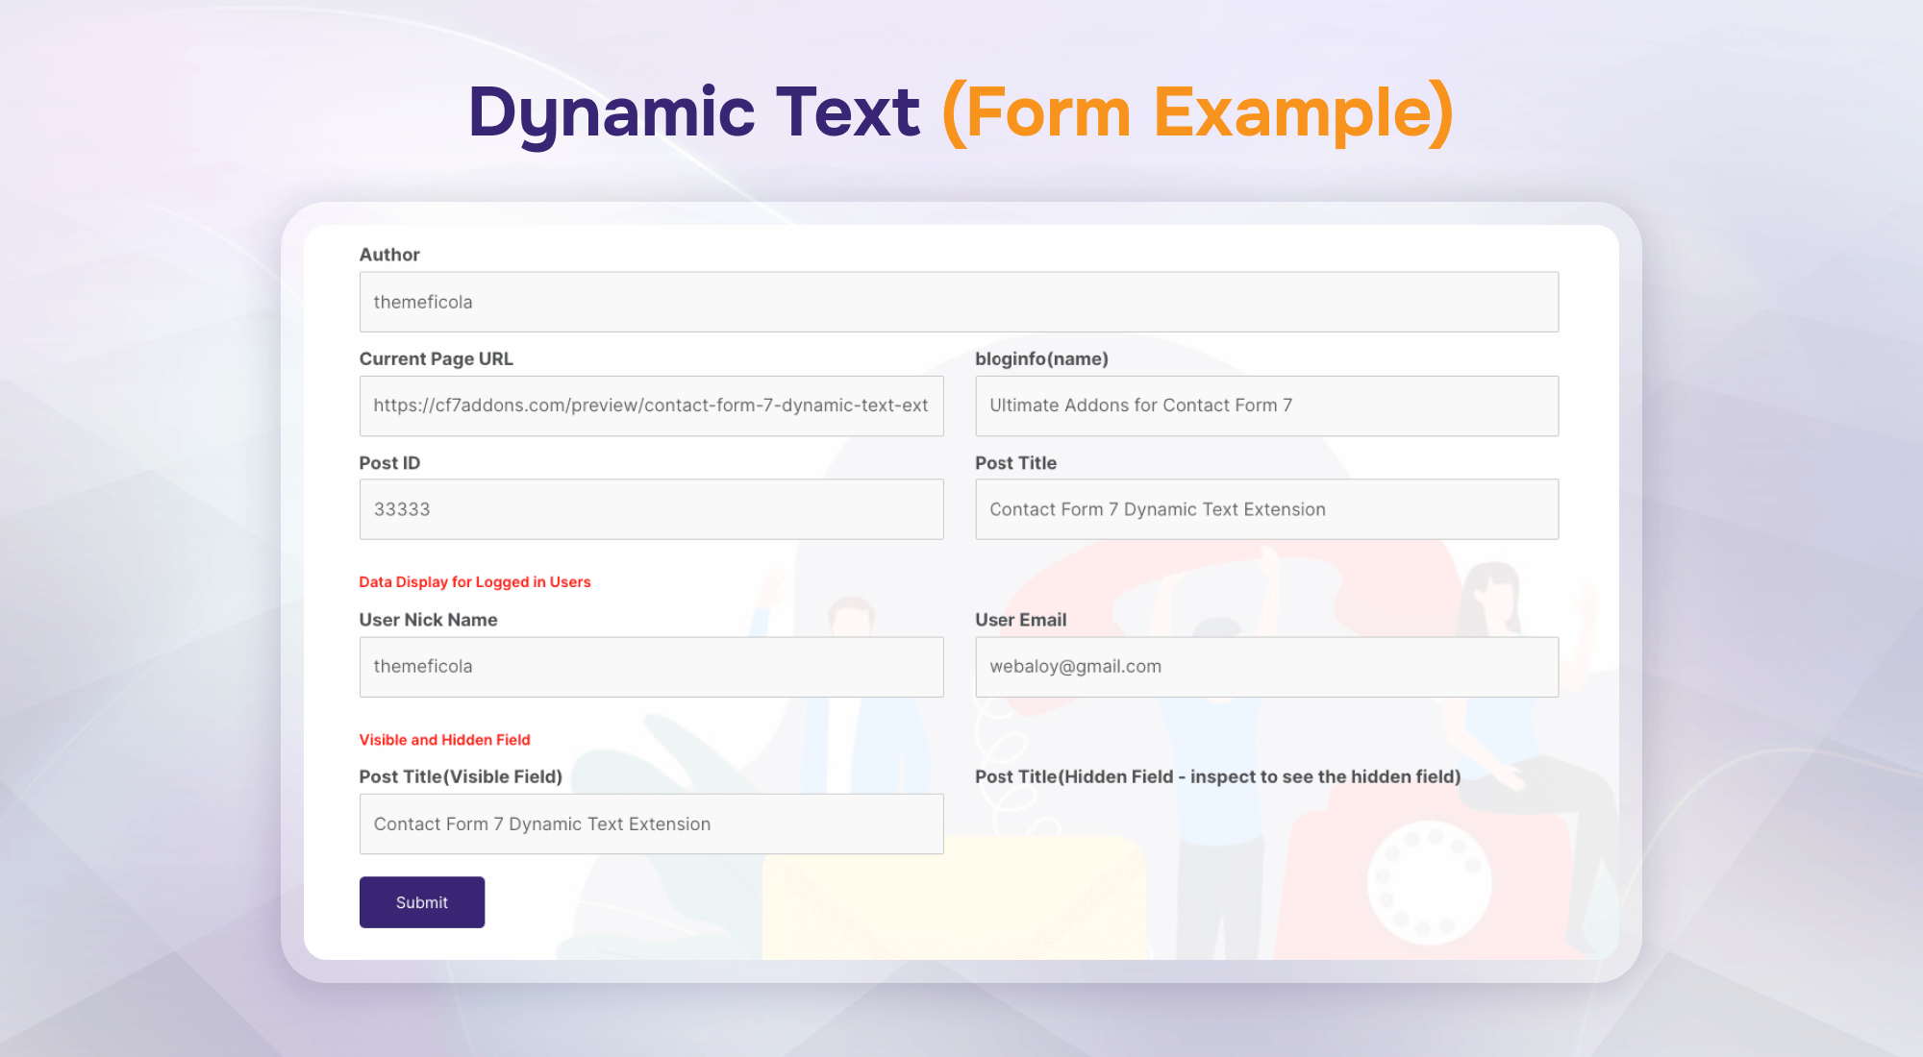Click the 'User Nick Name' label

428,620
